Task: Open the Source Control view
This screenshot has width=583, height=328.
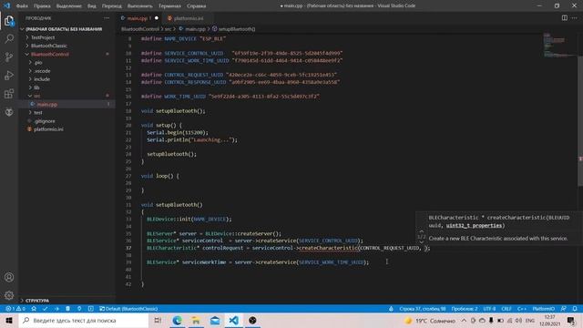Action: pos(9,56)
